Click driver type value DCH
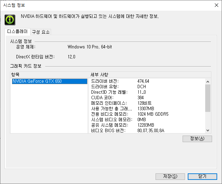Image resolution: width=222 pixels, height=184 pixels. pos(141,87)
